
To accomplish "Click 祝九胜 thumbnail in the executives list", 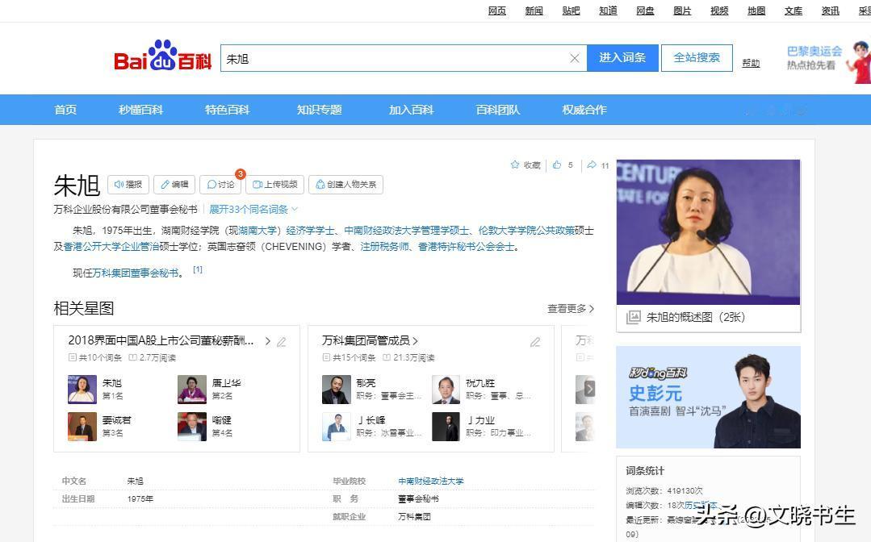I will tap(446, 390).
